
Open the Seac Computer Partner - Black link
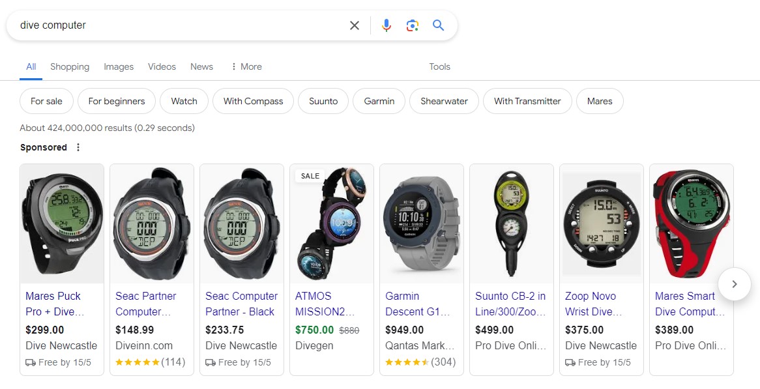241,304
